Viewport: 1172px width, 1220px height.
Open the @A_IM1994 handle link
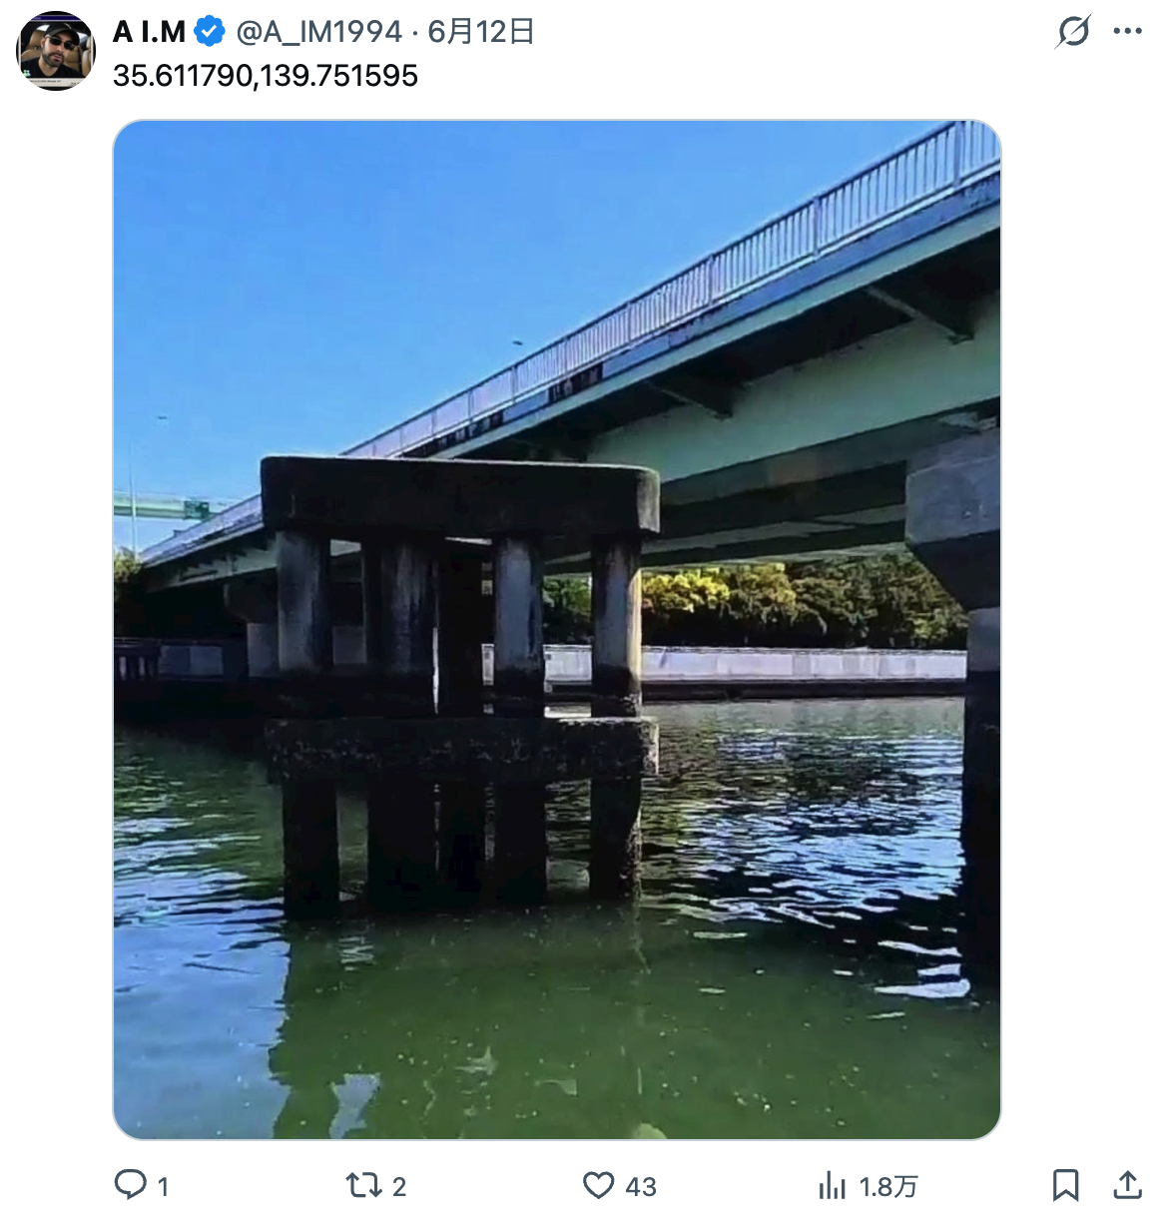[x=318, y=32]
